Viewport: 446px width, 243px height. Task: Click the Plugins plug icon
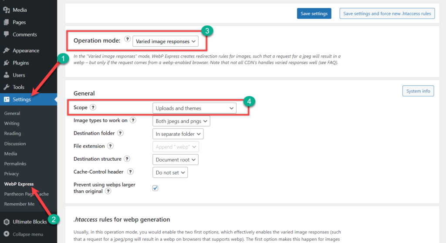click(7, 63)
